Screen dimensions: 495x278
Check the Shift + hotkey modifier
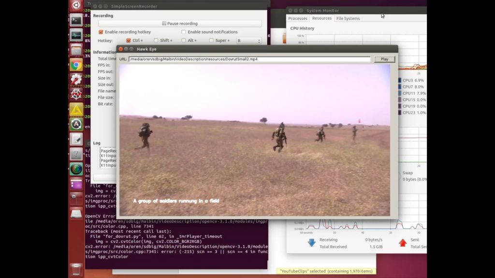click(156, 41)
